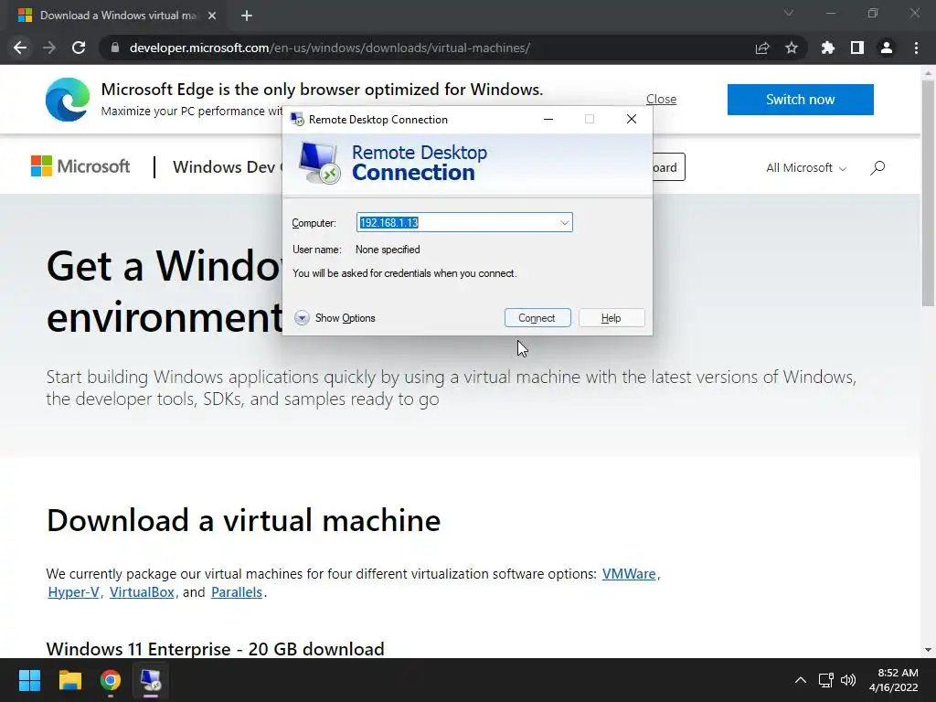Open File Explorer from the taskbar
Screen dimensions: 936x702
[69, 680]
